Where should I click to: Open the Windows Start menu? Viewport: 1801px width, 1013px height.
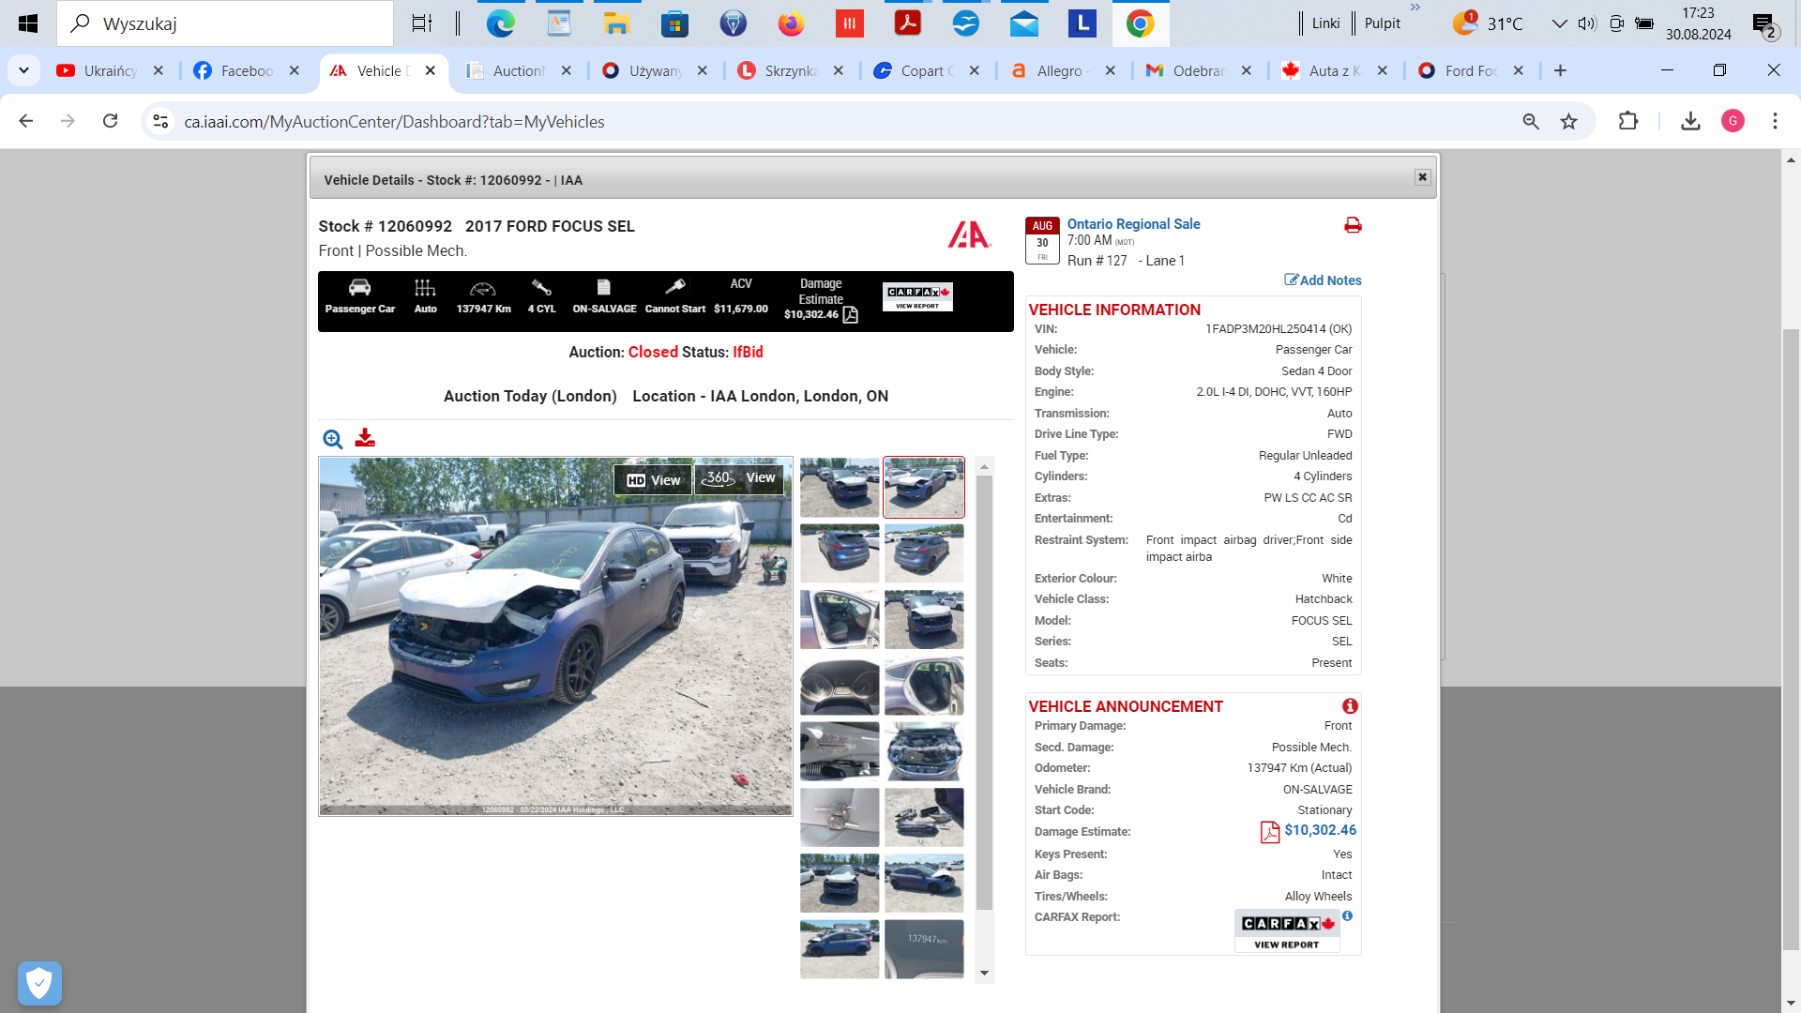point(28,23)
